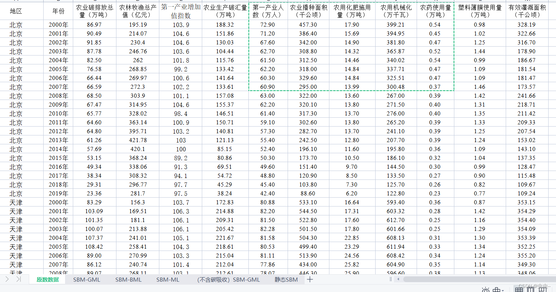Open the 原数数据 sheet tab
The height and width of the screenshot is (292, 556).
[x=48, y=279]
